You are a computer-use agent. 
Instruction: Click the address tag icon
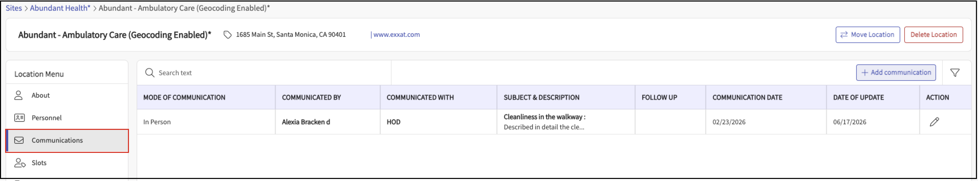[x=227, y=35]
